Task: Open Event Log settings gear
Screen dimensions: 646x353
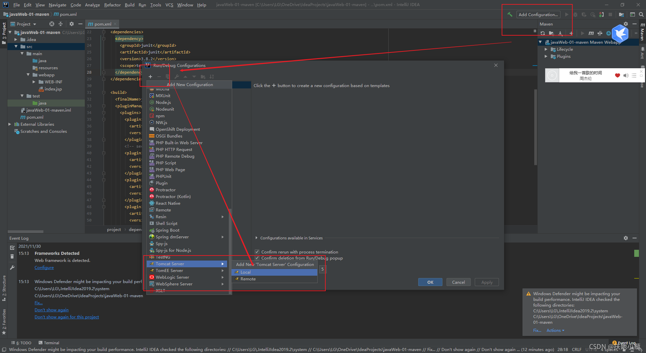Action: pyautogui.click(x=626, y=238)
